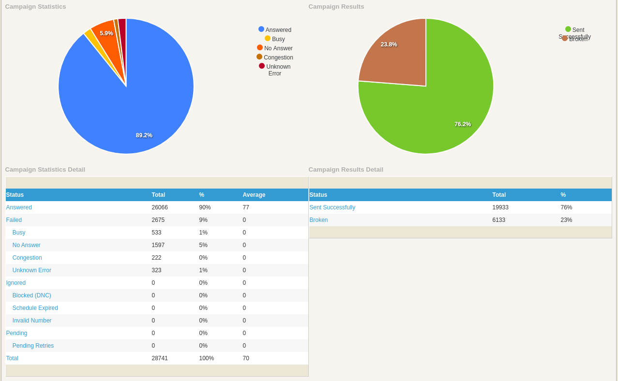Open the Answered status link
Screen dimensions: 618x381
pos(19,207)
